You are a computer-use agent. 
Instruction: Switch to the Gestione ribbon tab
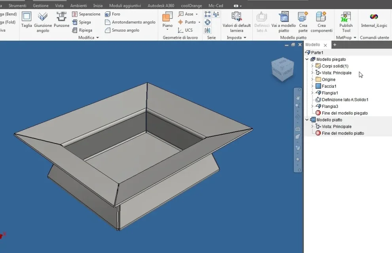coord(41,6)
